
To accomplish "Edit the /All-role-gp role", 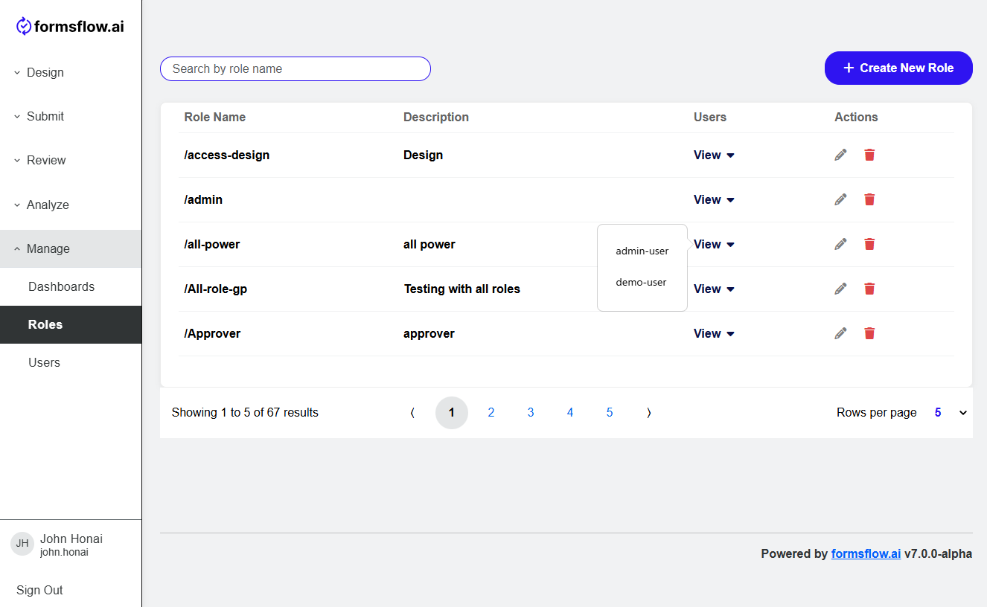I will click(840, 289).
